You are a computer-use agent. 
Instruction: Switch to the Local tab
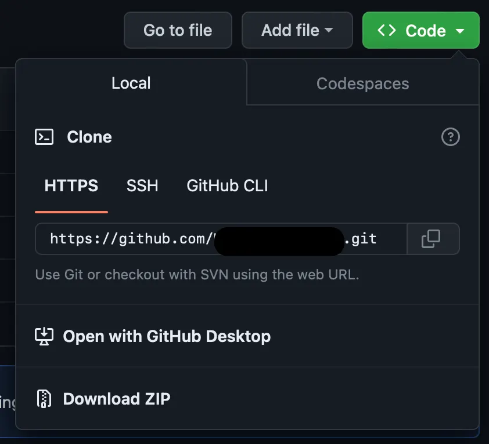131,83
